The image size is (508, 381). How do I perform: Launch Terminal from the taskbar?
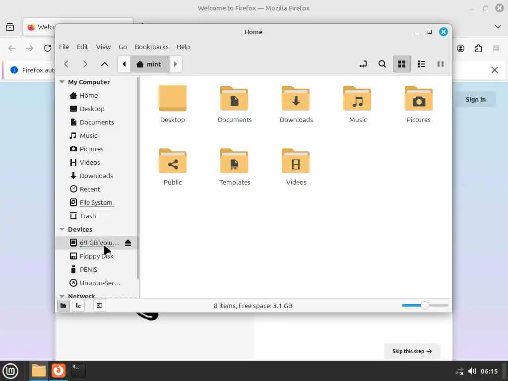point(78,371)
